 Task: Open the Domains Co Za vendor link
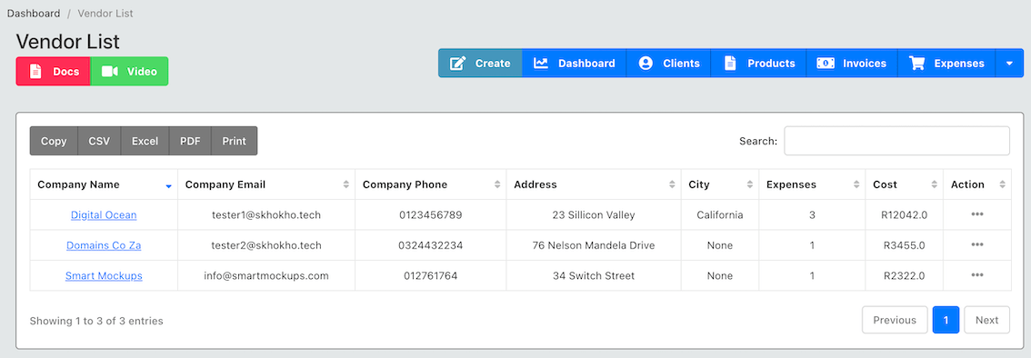coord(104,245)
